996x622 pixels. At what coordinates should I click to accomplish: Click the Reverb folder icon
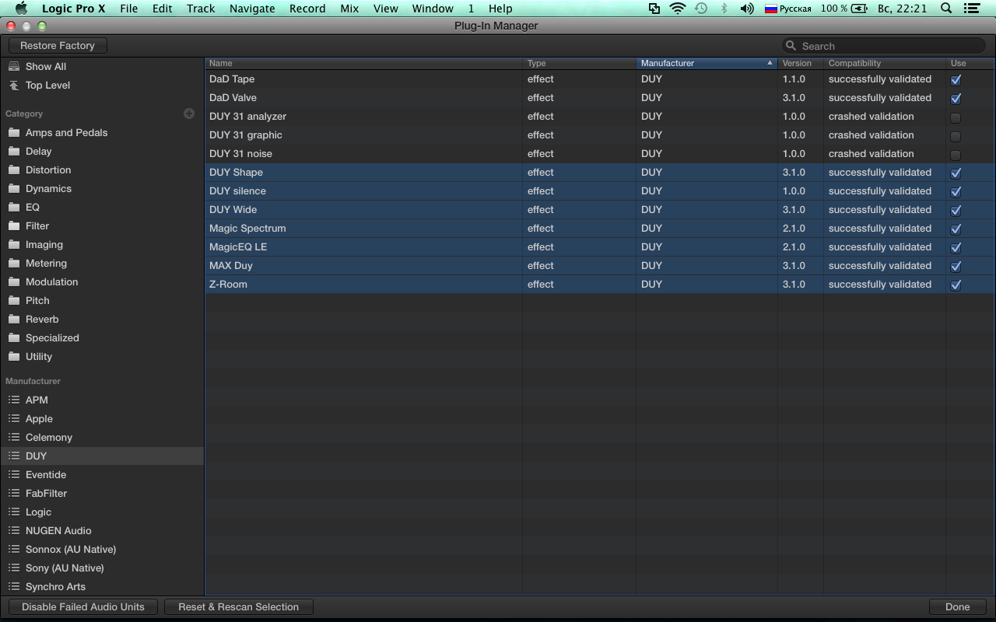point(14,320)
